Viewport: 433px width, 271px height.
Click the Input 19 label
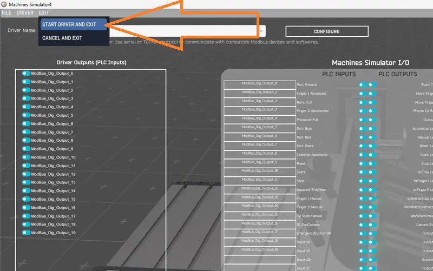[x=303, y=251]
